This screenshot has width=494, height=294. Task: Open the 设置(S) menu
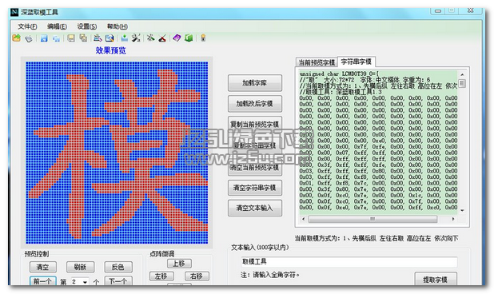(87, 26)
